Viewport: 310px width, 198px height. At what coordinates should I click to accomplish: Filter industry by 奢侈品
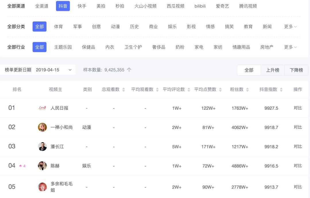point(159,47)
